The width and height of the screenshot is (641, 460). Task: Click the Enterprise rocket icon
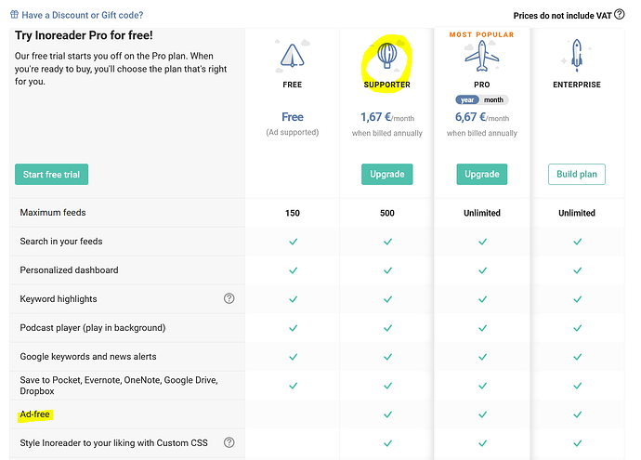(x=577, y=57)
